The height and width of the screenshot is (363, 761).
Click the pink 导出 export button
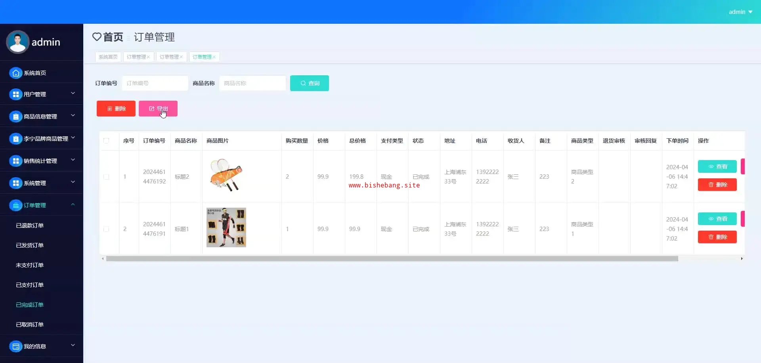[x=158, y=109]
